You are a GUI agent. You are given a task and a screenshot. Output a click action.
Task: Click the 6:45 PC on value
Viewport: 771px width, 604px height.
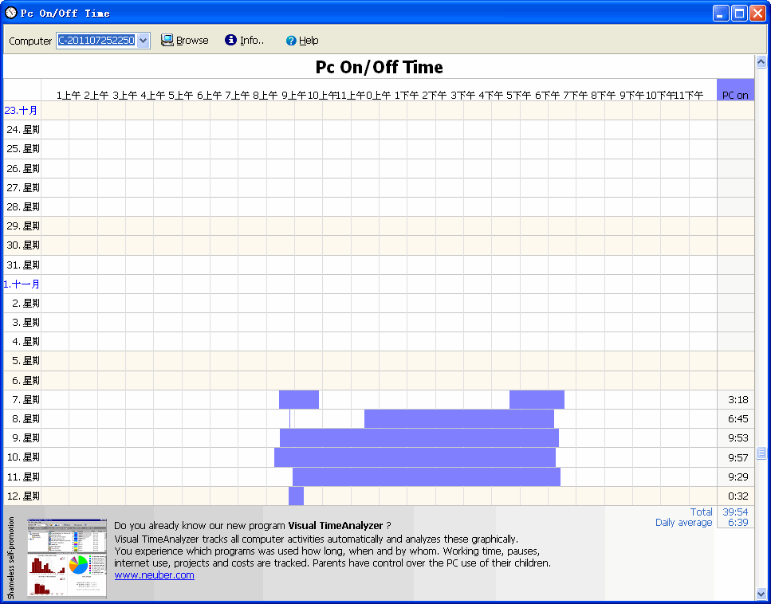738,419
